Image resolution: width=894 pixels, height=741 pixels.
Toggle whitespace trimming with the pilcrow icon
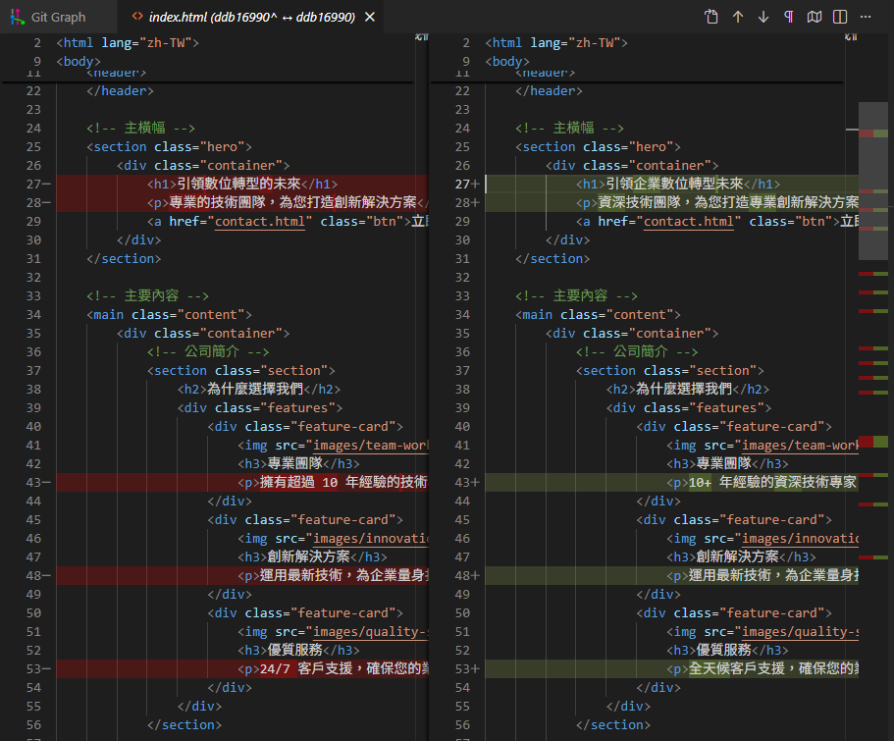pyautogui.click(x=789, y=17)
